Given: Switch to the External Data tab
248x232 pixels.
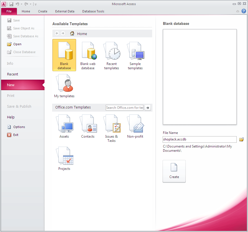Looking at the screenshot, I should (x=65, y=11).
